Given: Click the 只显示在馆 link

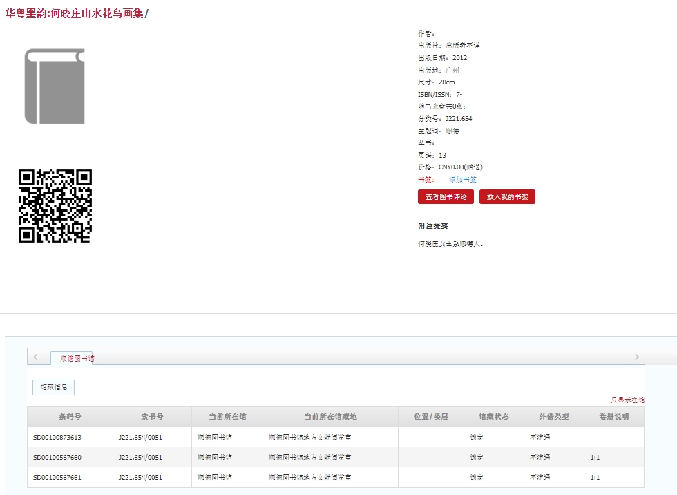Looking at the screenshot, I should coord(628,400).
